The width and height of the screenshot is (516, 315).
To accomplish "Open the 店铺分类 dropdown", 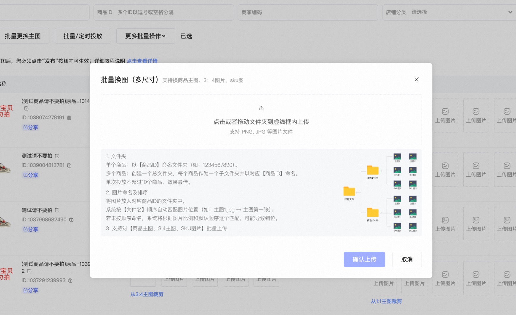I will tap(449, 12).
